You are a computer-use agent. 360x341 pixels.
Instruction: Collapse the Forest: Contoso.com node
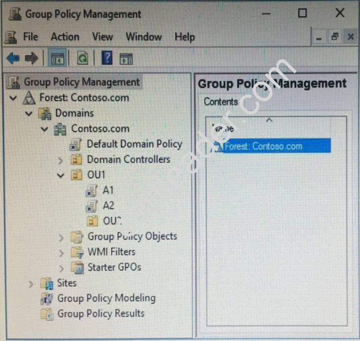point(13,98)
